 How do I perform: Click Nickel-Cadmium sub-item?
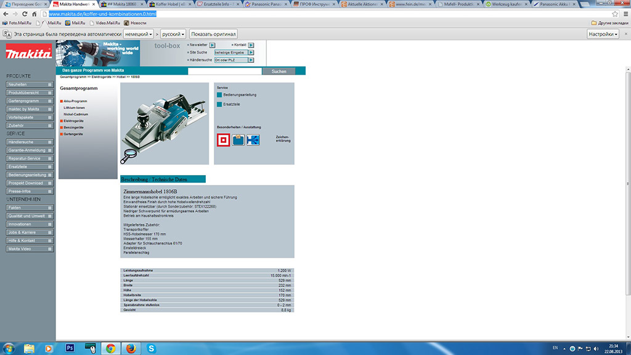pos(76,114)
